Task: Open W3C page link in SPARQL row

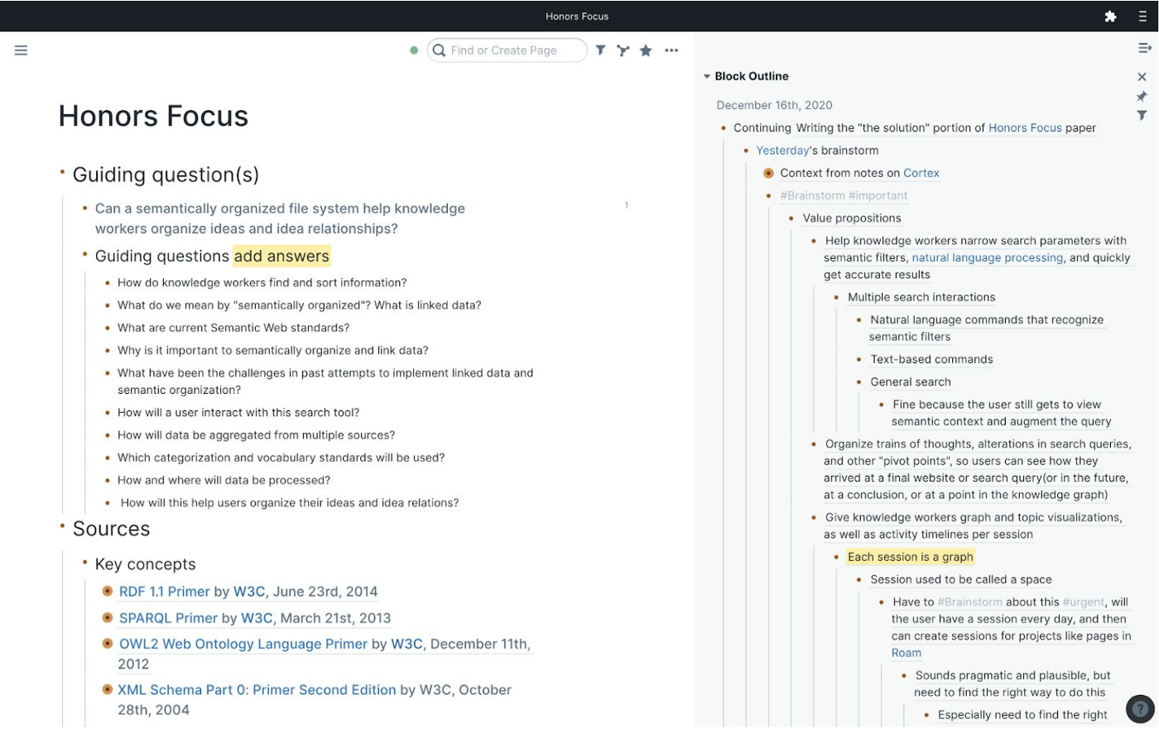Action: point(257,618)
